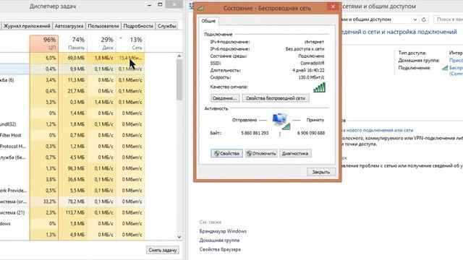The image size is (463, 260).
Task: Select the 69,0 МБ memory cell
Action: coord(73,58)
